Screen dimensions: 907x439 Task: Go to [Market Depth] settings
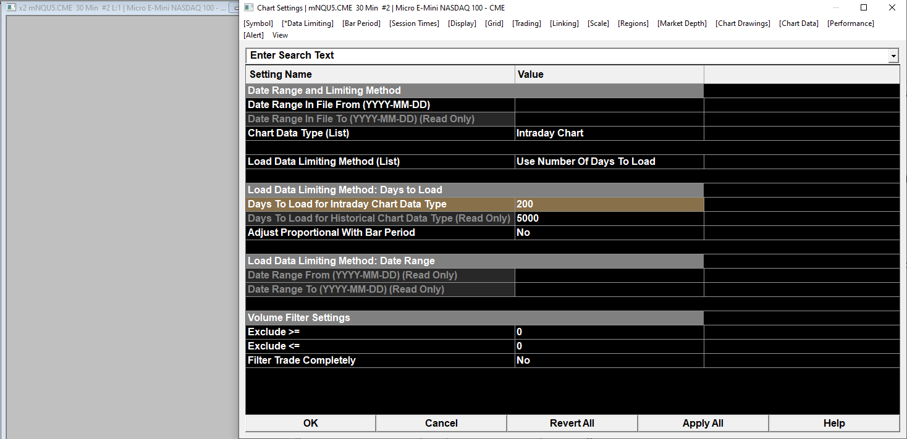click(x=682, y=23)
